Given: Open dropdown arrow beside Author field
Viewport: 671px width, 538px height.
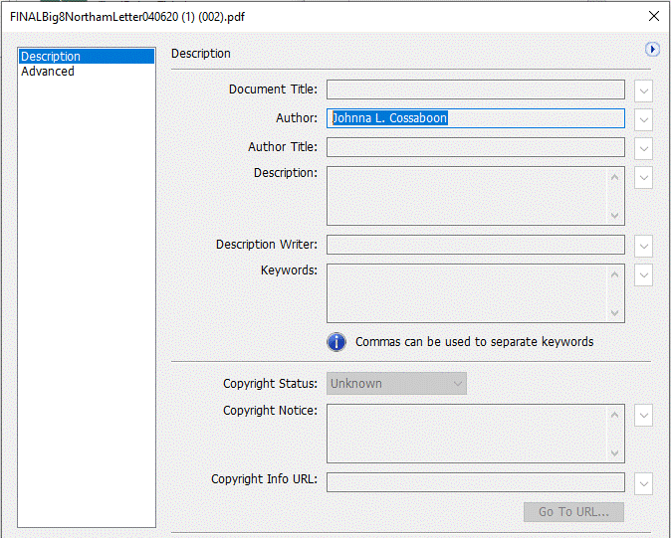Looking at the screenshot, I should [x=643, y=119].
